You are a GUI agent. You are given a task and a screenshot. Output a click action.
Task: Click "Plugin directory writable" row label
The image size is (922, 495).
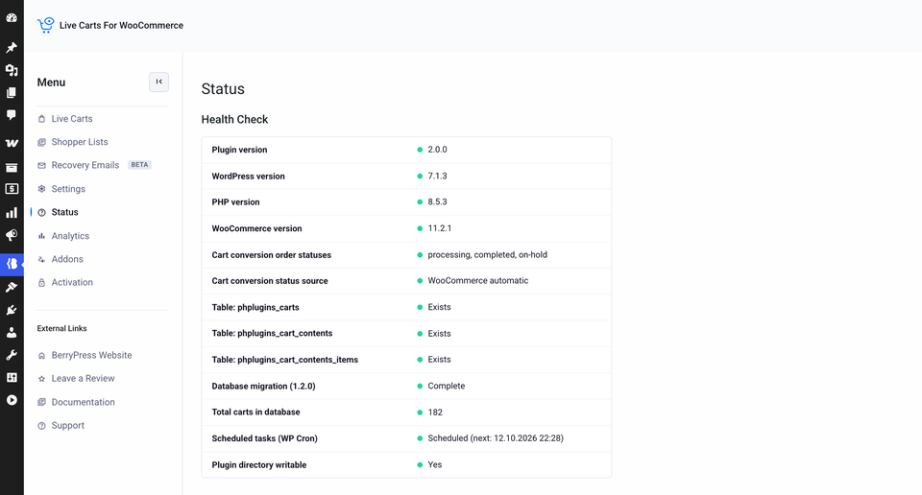tap(259, 465)
